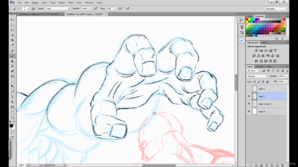Open the Filter menu
298x167 pixels.
pyautogui.click(x=71, y=3)
